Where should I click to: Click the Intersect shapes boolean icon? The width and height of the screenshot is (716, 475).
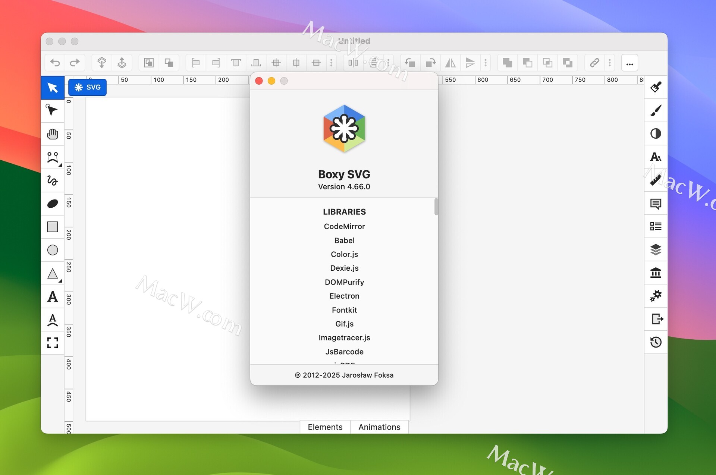[x=547, y=63]
